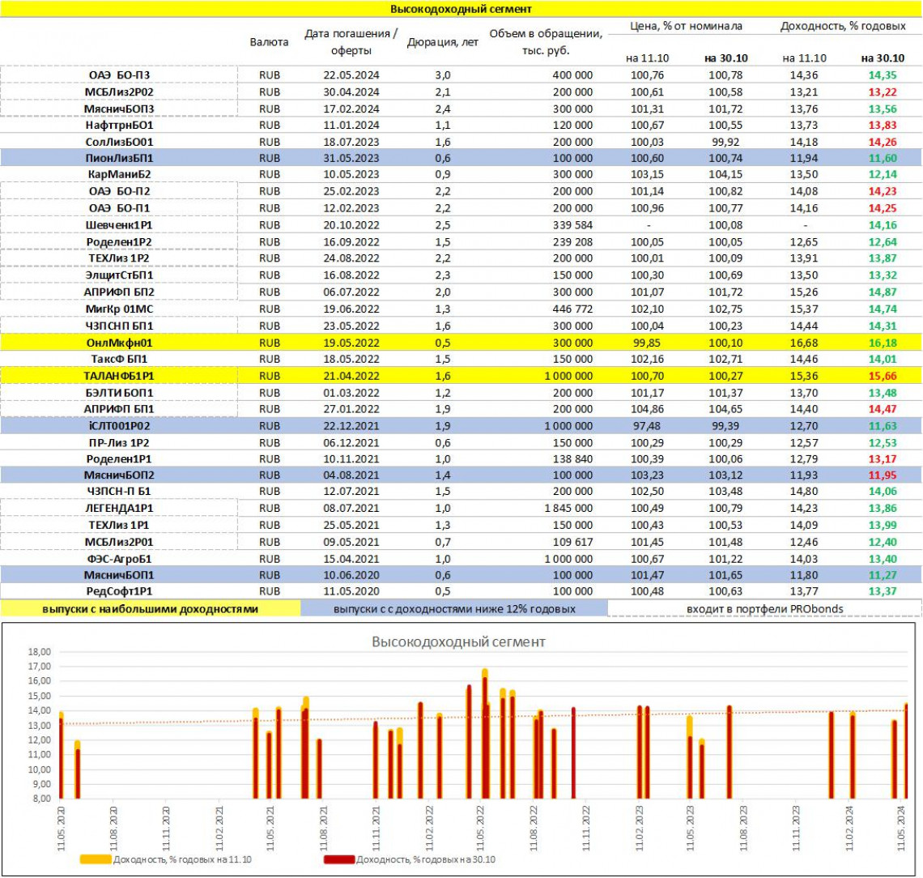
Task: Click the yellow legend swatch for 11.10 yield
Action: coord(96,859)
